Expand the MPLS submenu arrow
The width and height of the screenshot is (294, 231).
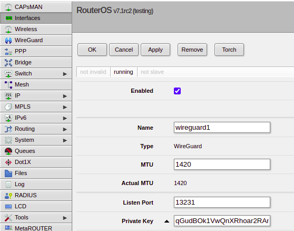(65, 107)
